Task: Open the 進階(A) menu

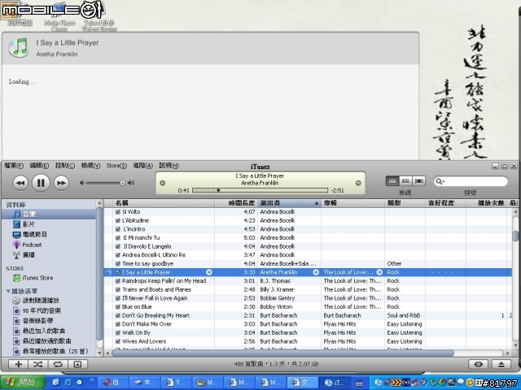Action: (143, 166)
